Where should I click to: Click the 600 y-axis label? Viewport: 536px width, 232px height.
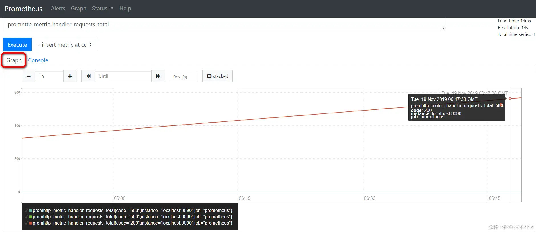point(17,93)
